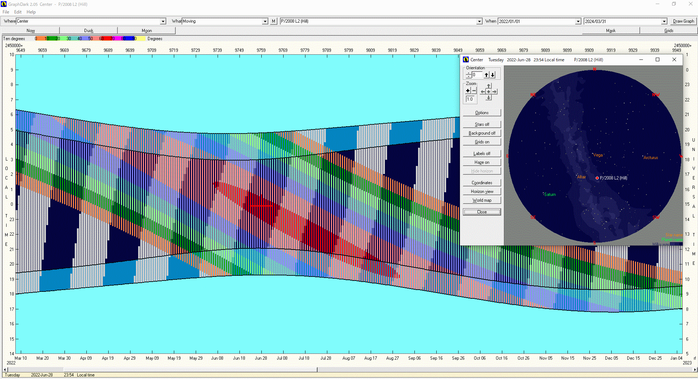
Task: Open the Where location dropdown
Action: point(163,22)
